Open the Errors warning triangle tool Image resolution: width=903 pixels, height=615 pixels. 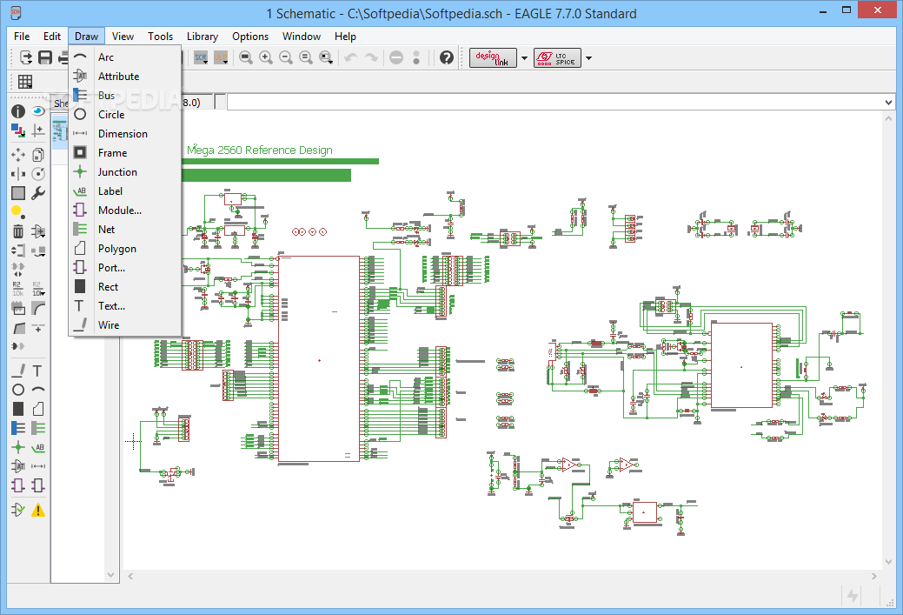[38, 510]
